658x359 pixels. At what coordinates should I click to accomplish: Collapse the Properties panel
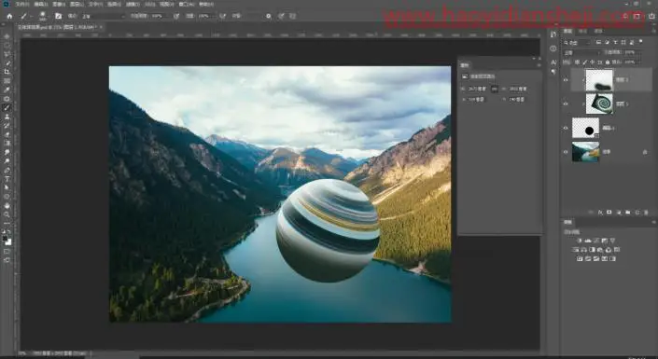(534, 59)
